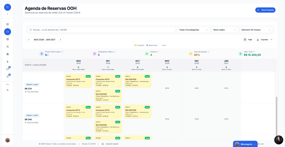Click the search field for bi-semana
The image size is (285, 147).
(x=101, y=30)
